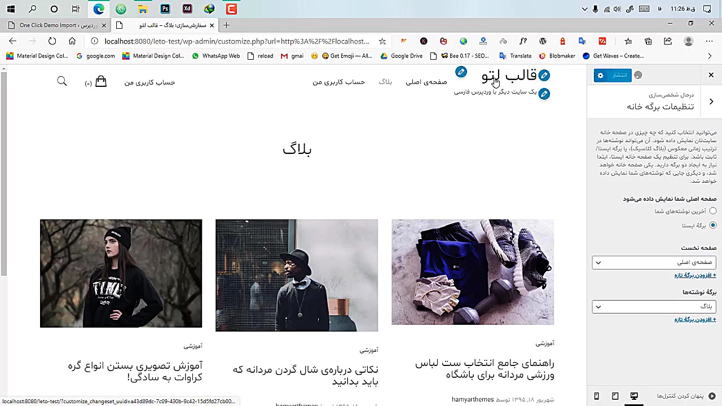Open the posts page dropdown showing 'بلاگ'
Viewport: 722px width, 406px height.
pyautogui.click(x=654, y=306)
